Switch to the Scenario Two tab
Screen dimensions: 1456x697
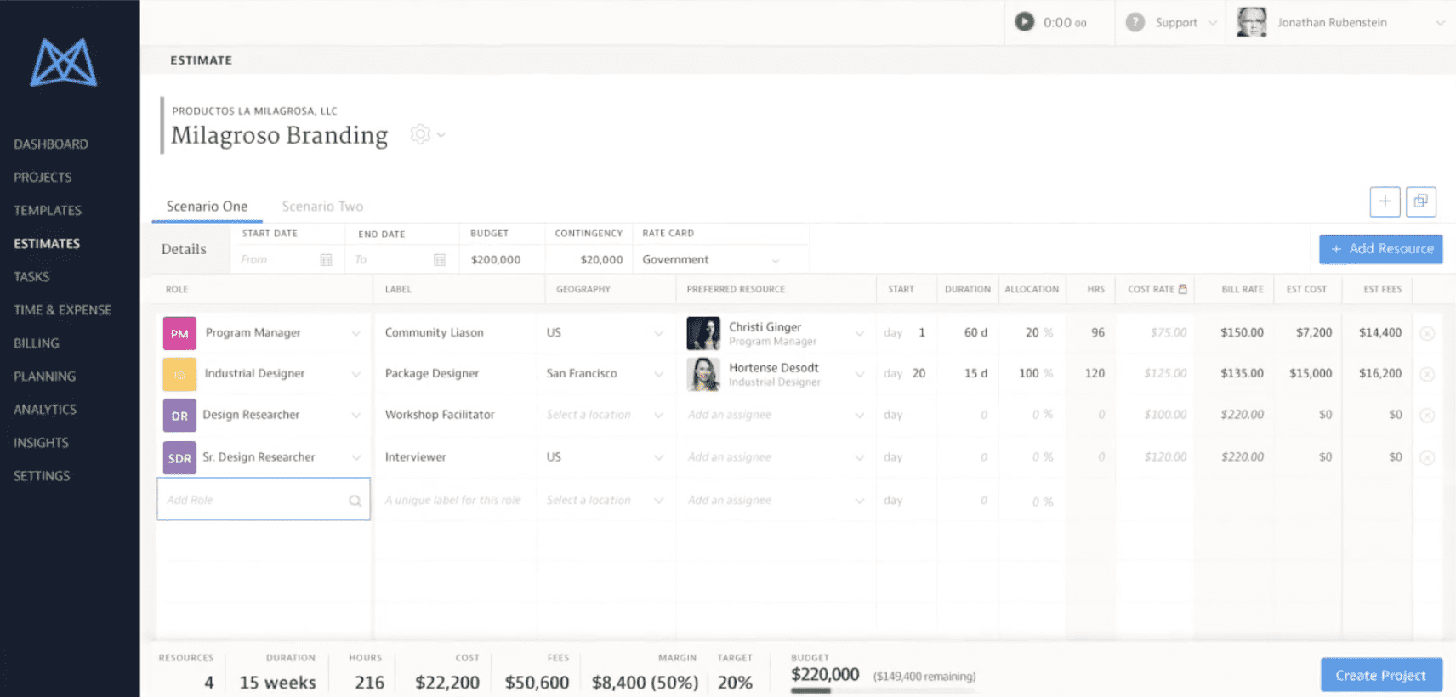[x=322, y=207]
